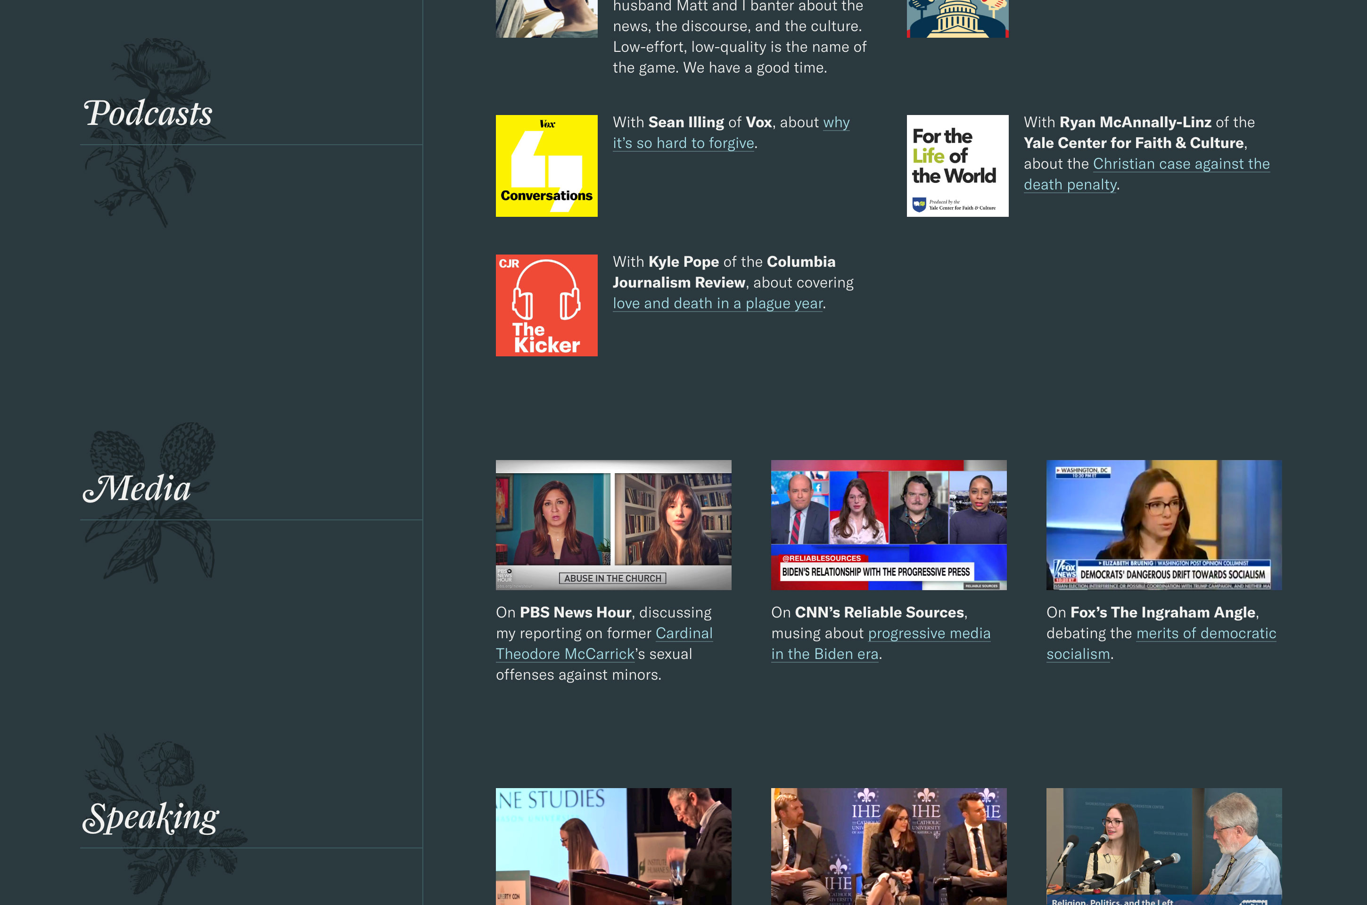Open 'merits of democratic socialism' link

tap(1161, 643)
